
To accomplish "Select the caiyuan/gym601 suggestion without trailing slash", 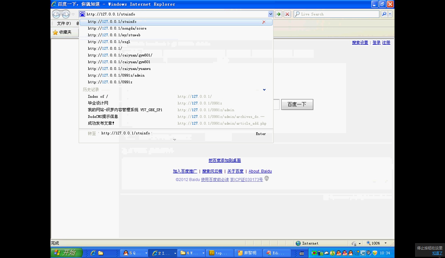I will (176, 62).
